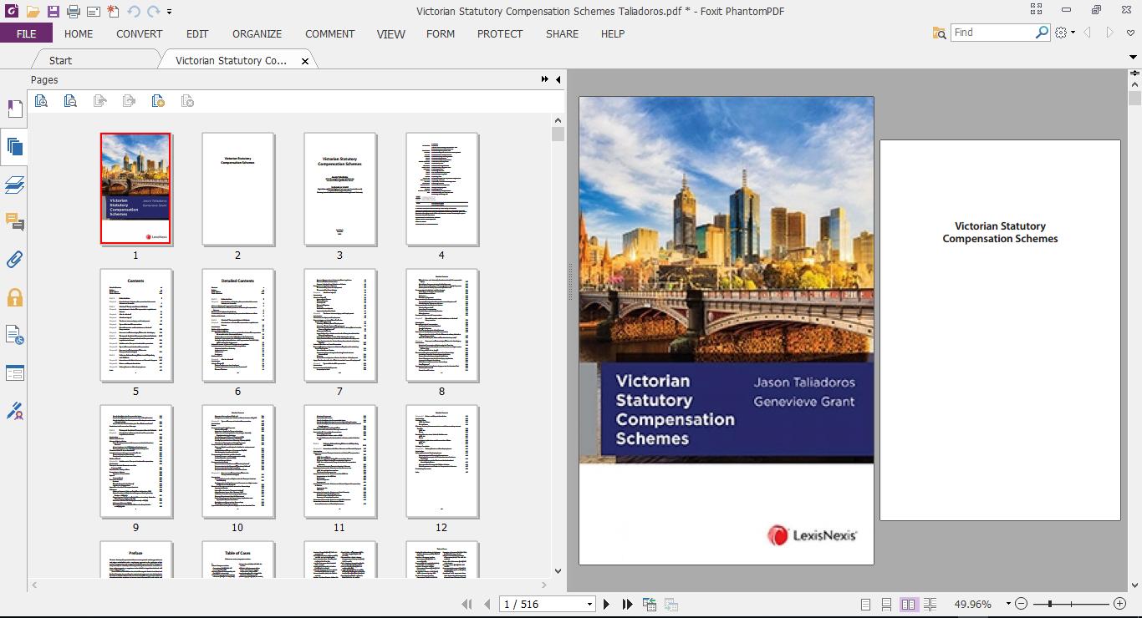
Task: Open the search settings gear dropdown
Action: (1065, 33)
